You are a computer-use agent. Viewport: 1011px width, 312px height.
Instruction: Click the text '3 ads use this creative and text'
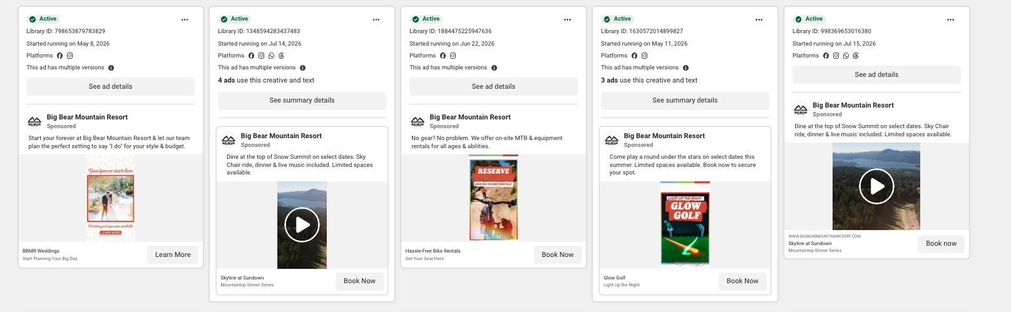[x=649, y=80]
